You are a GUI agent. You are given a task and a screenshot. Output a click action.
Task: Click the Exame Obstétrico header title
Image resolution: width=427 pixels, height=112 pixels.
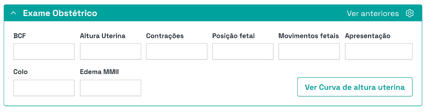coord(60,13)
